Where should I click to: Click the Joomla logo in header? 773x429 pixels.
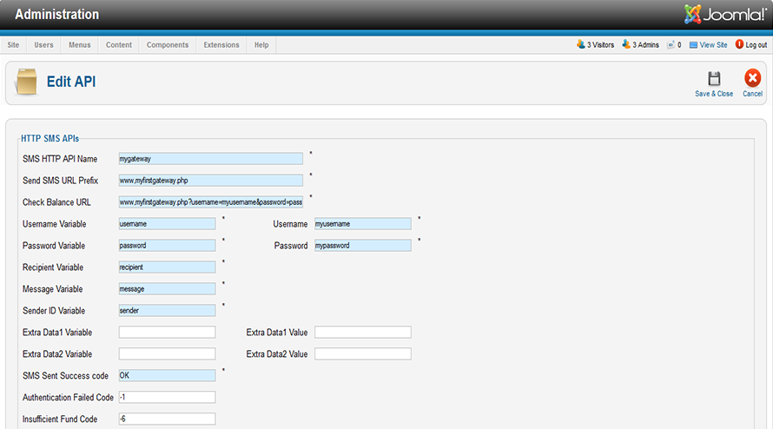coord(724,14)
